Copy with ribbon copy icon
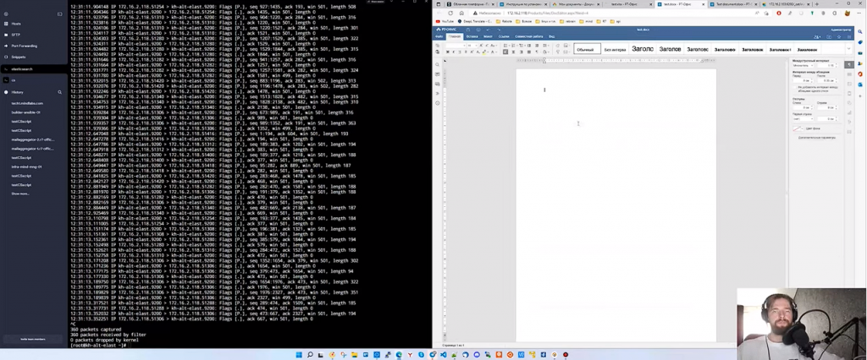The height and width of the screenshot is (360, 867). (438, 46)
